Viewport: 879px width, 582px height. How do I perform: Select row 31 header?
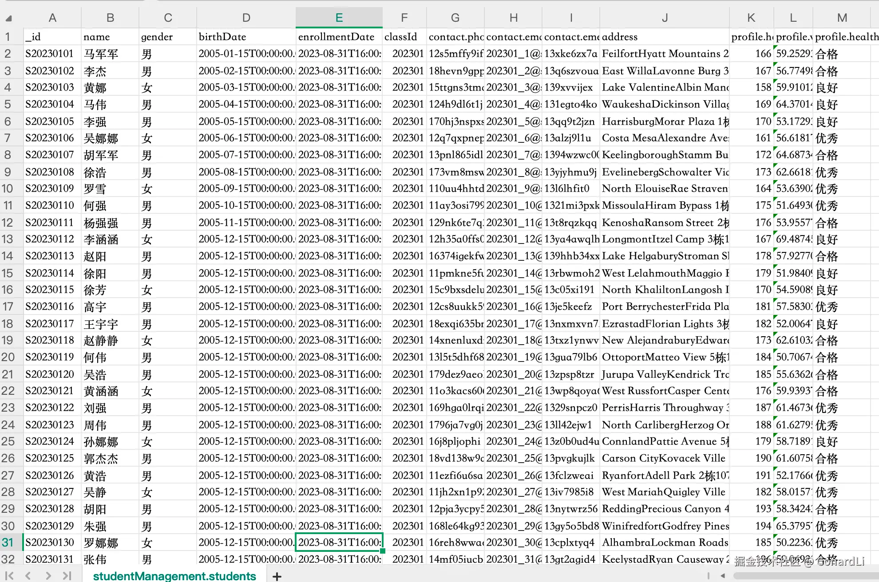[8, 543]
